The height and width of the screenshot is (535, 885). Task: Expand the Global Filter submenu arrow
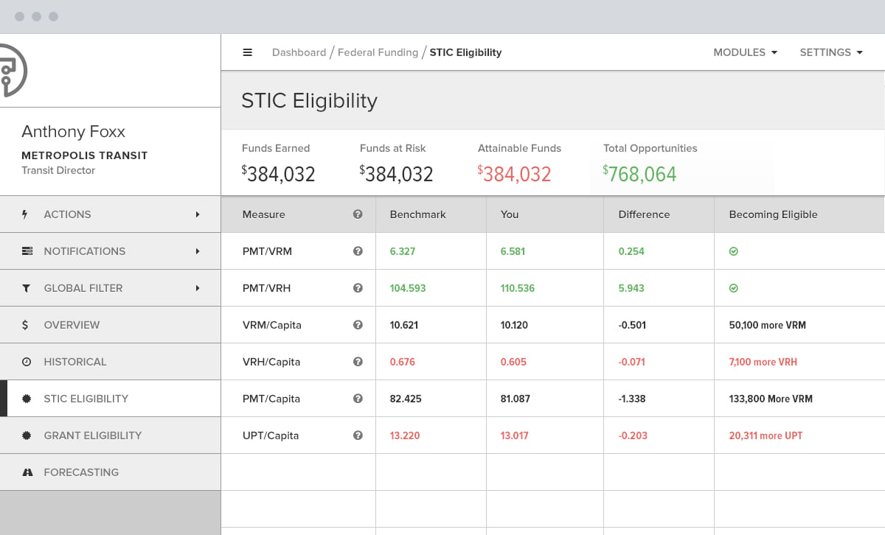point(198,288)
